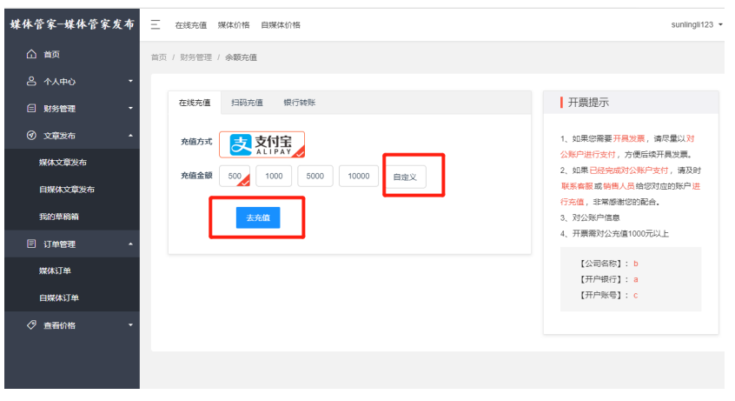Click the home icon beside 首页
The width and height of the screenshot is (735, 401).
point(31,54)
